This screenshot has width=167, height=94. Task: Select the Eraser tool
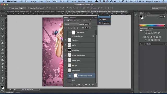tap(2, 50)
